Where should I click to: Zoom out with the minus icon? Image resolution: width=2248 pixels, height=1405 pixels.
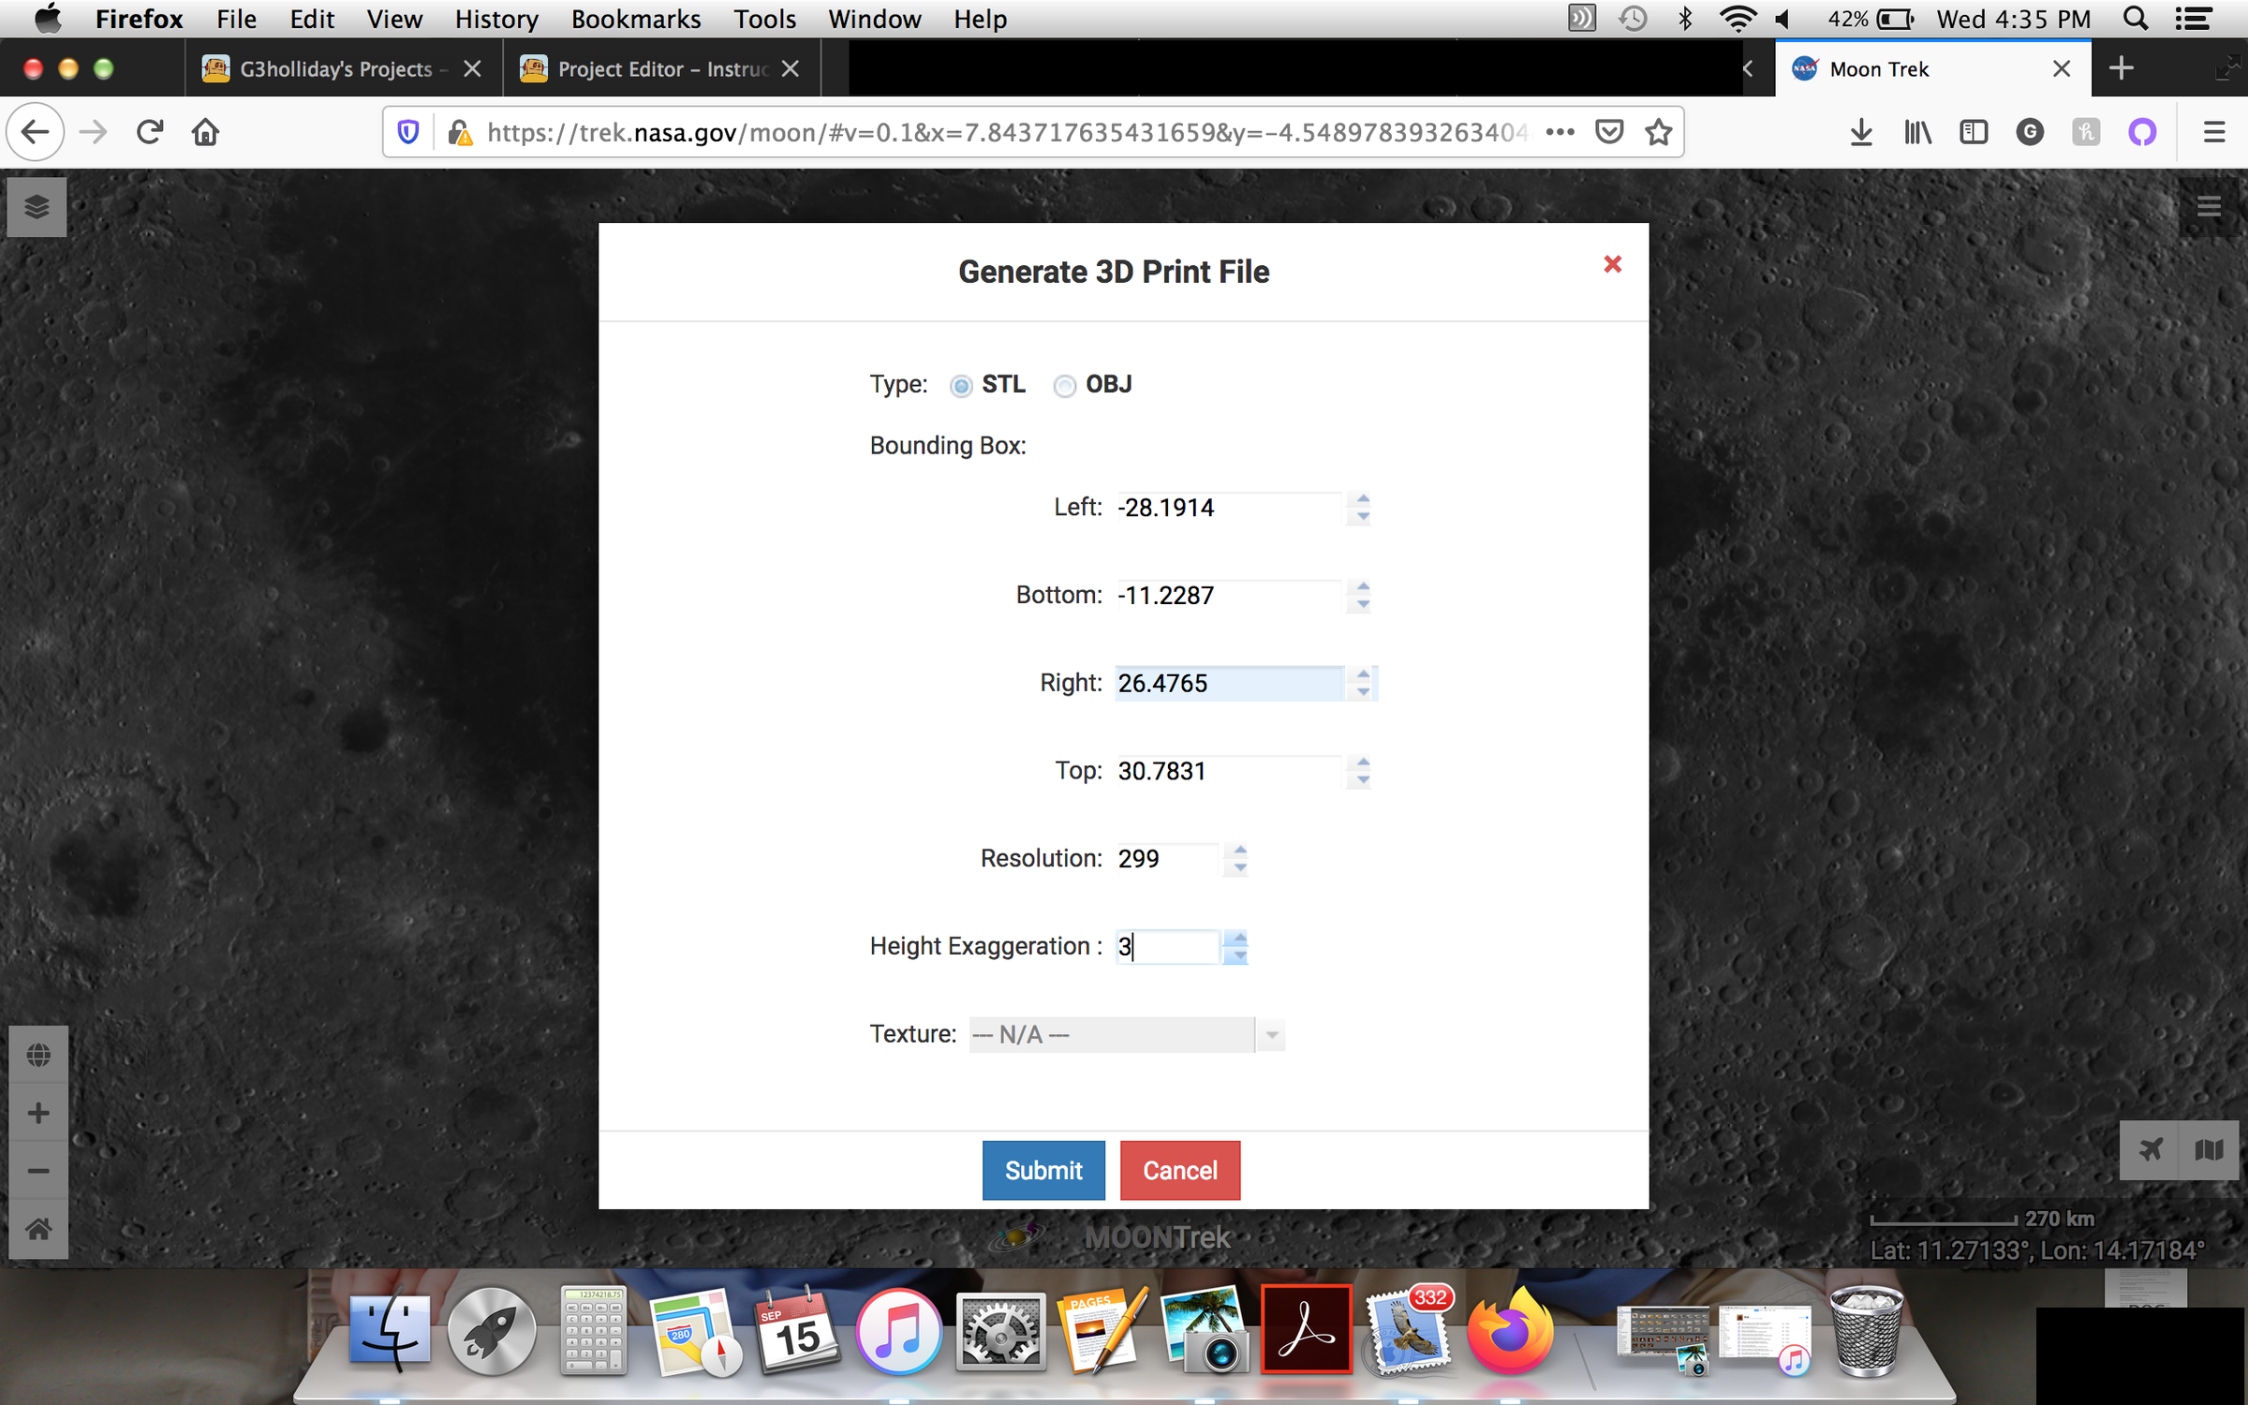pos(38,1171)
